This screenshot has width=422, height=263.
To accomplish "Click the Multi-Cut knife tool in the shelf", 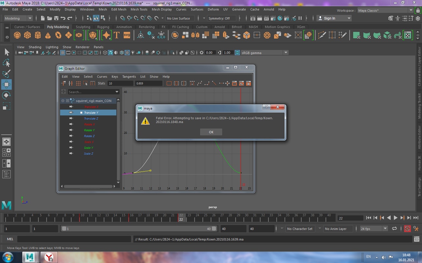I will 322,35.
